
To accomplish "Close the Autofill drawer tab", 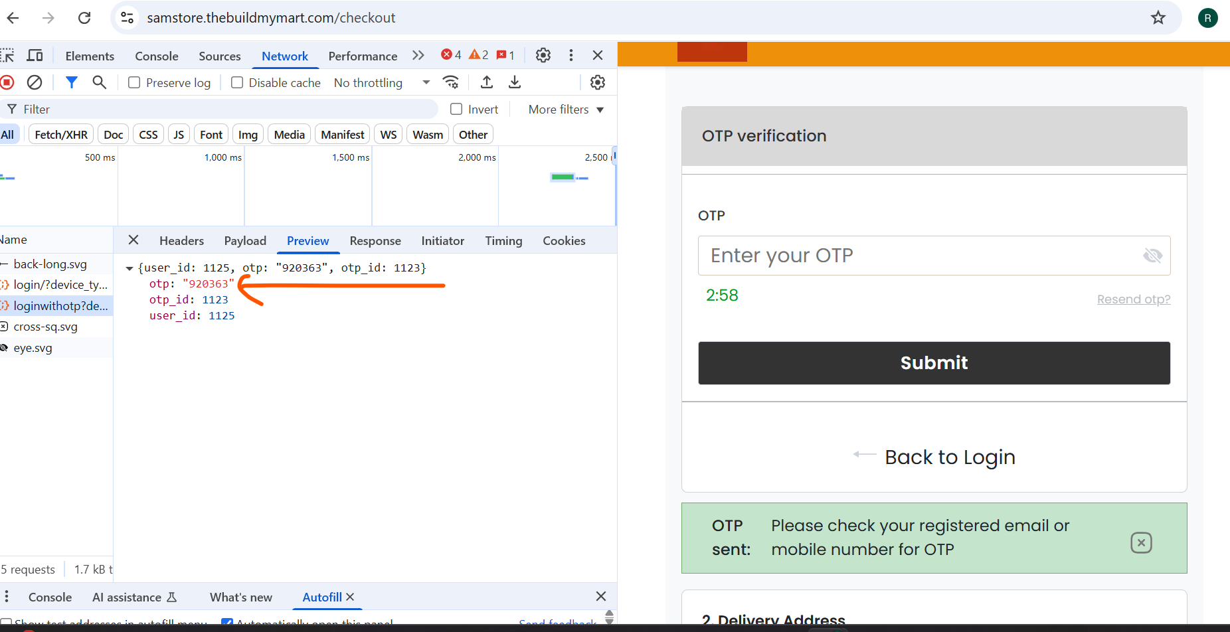I will pos(350,597).
